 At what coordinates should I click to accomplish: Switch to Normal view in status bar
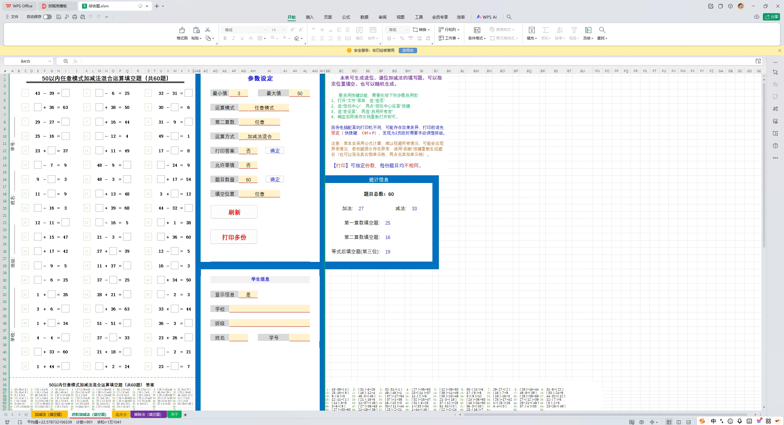(x=669, y=422)
